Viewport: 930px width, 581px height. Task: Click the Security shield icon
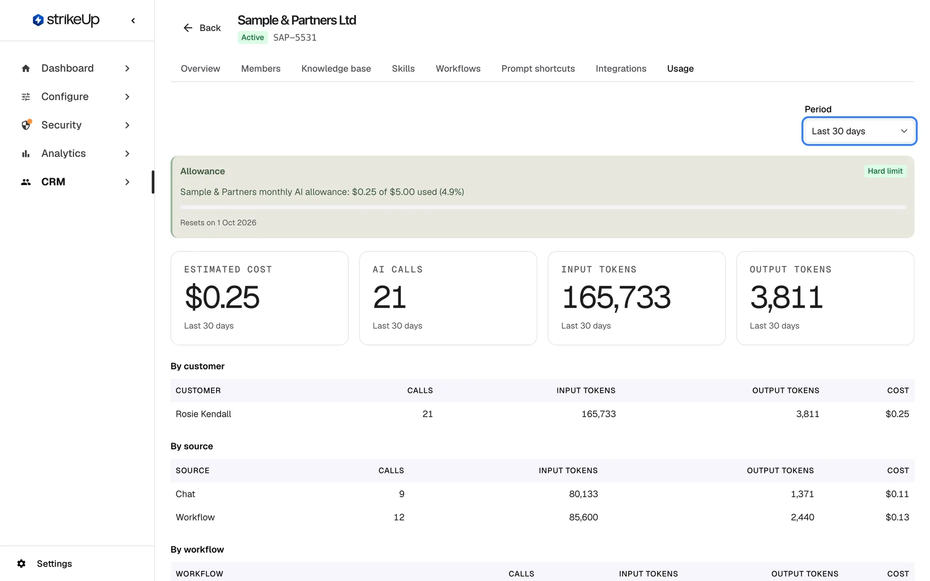pyautogui.click(x=26, y=125)
